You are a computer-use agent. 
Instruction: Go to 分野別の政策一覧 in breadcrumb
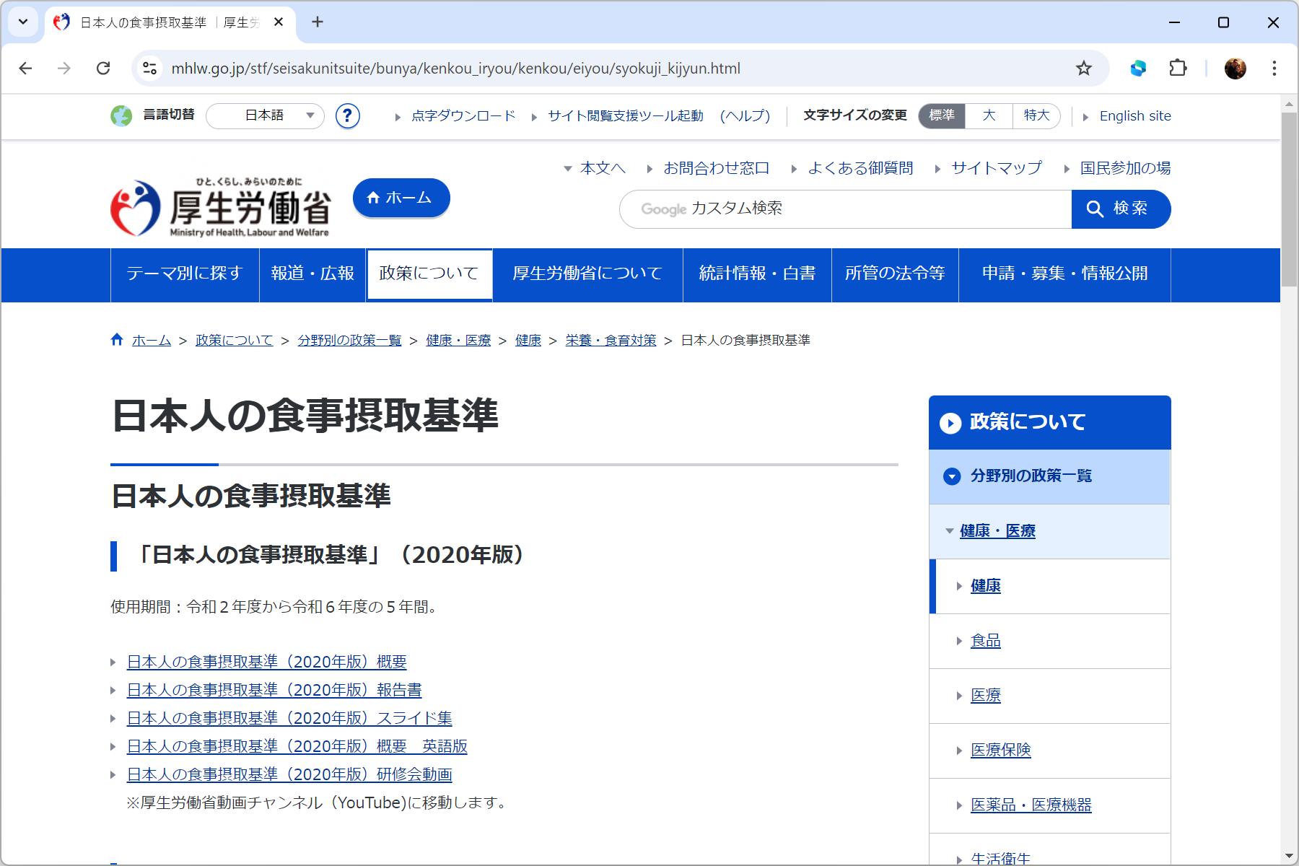tap(349, 340)
